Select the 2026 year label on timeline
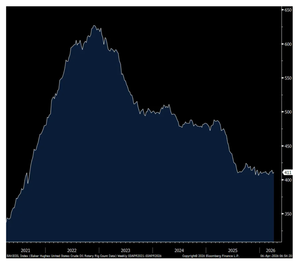Viewport: 298px width, 265px height. coord(271,250)
